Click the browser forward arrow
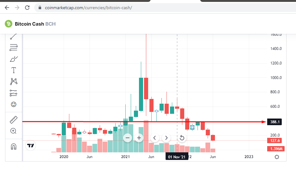Viewport: 296px width, 171px height. coord(17,8)
